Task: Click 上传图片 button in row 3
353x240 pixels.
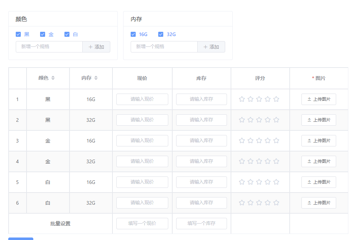Action: 319,141
